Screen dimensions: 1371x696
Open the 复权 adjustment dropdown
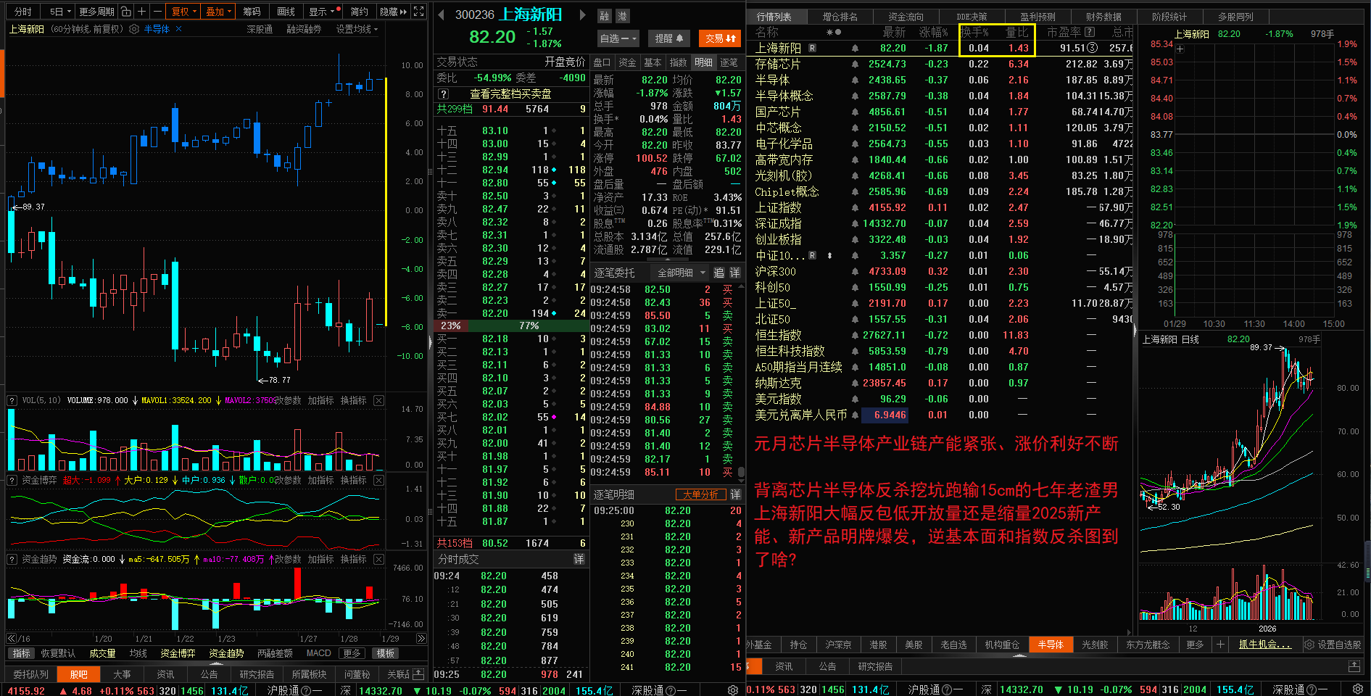pyautogui.click(x=183, y=12)
